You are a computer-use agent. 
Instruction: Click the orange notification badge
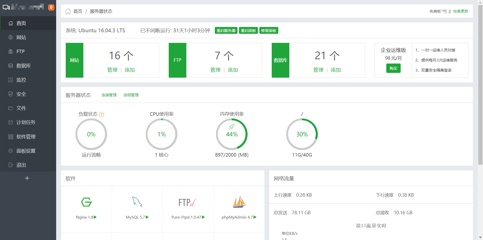point(51,7)
